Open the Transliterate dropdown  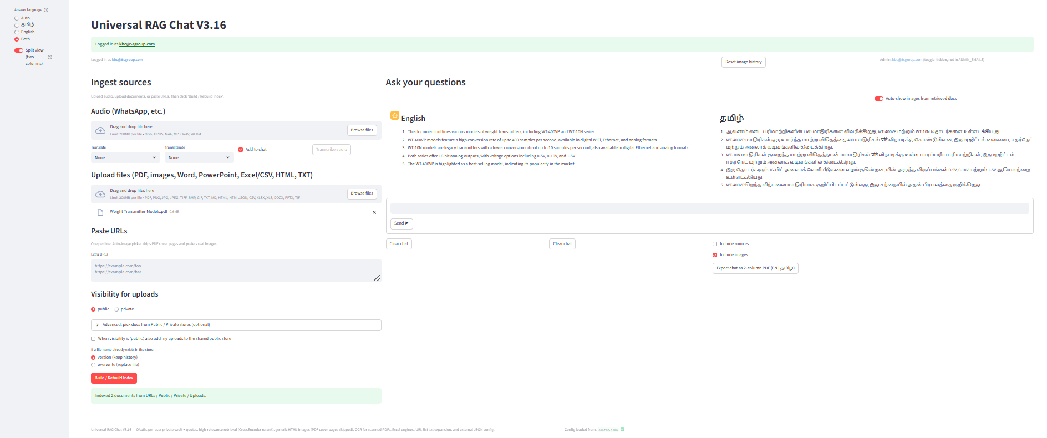pyautogui.click(x=199, y=158)
